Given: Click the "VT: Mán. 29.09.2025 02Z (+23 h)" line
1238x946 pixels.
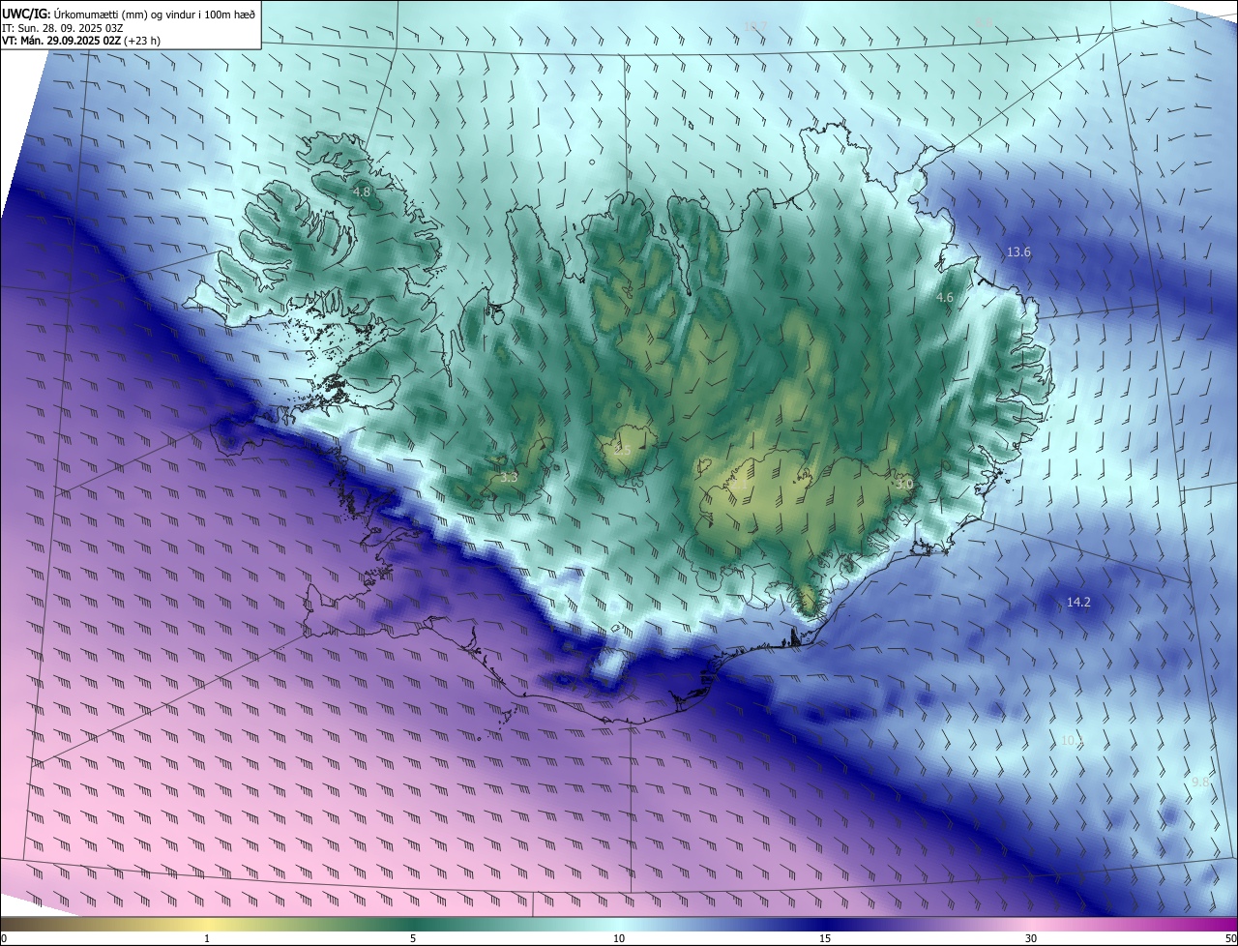Looking at the screenshot, I should point(81,41).
